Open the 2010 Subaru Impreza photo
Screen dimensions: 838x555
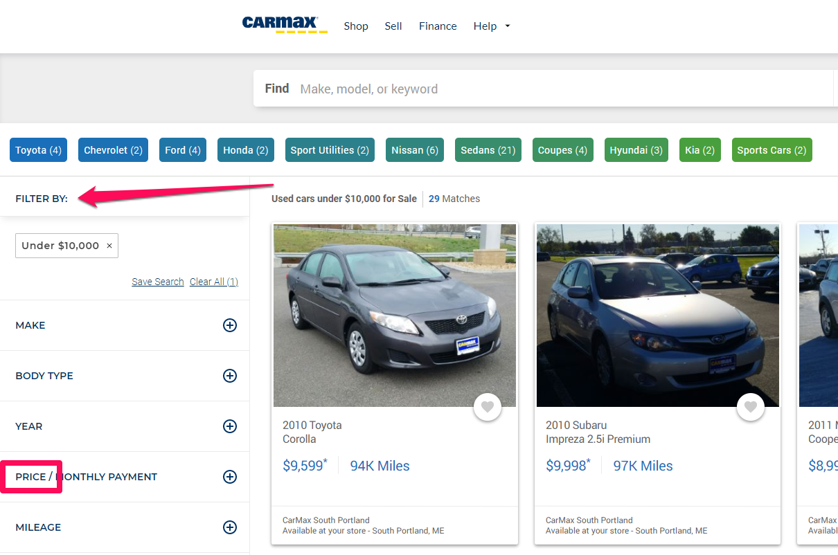tap(658, 315)
